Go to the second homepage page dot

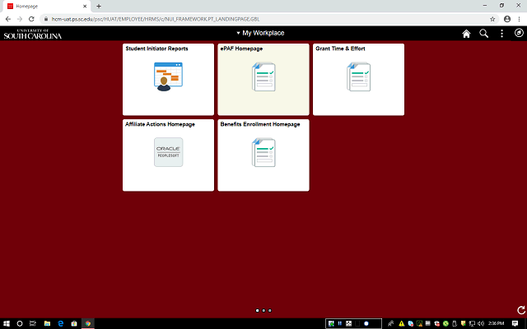point(263,311)
